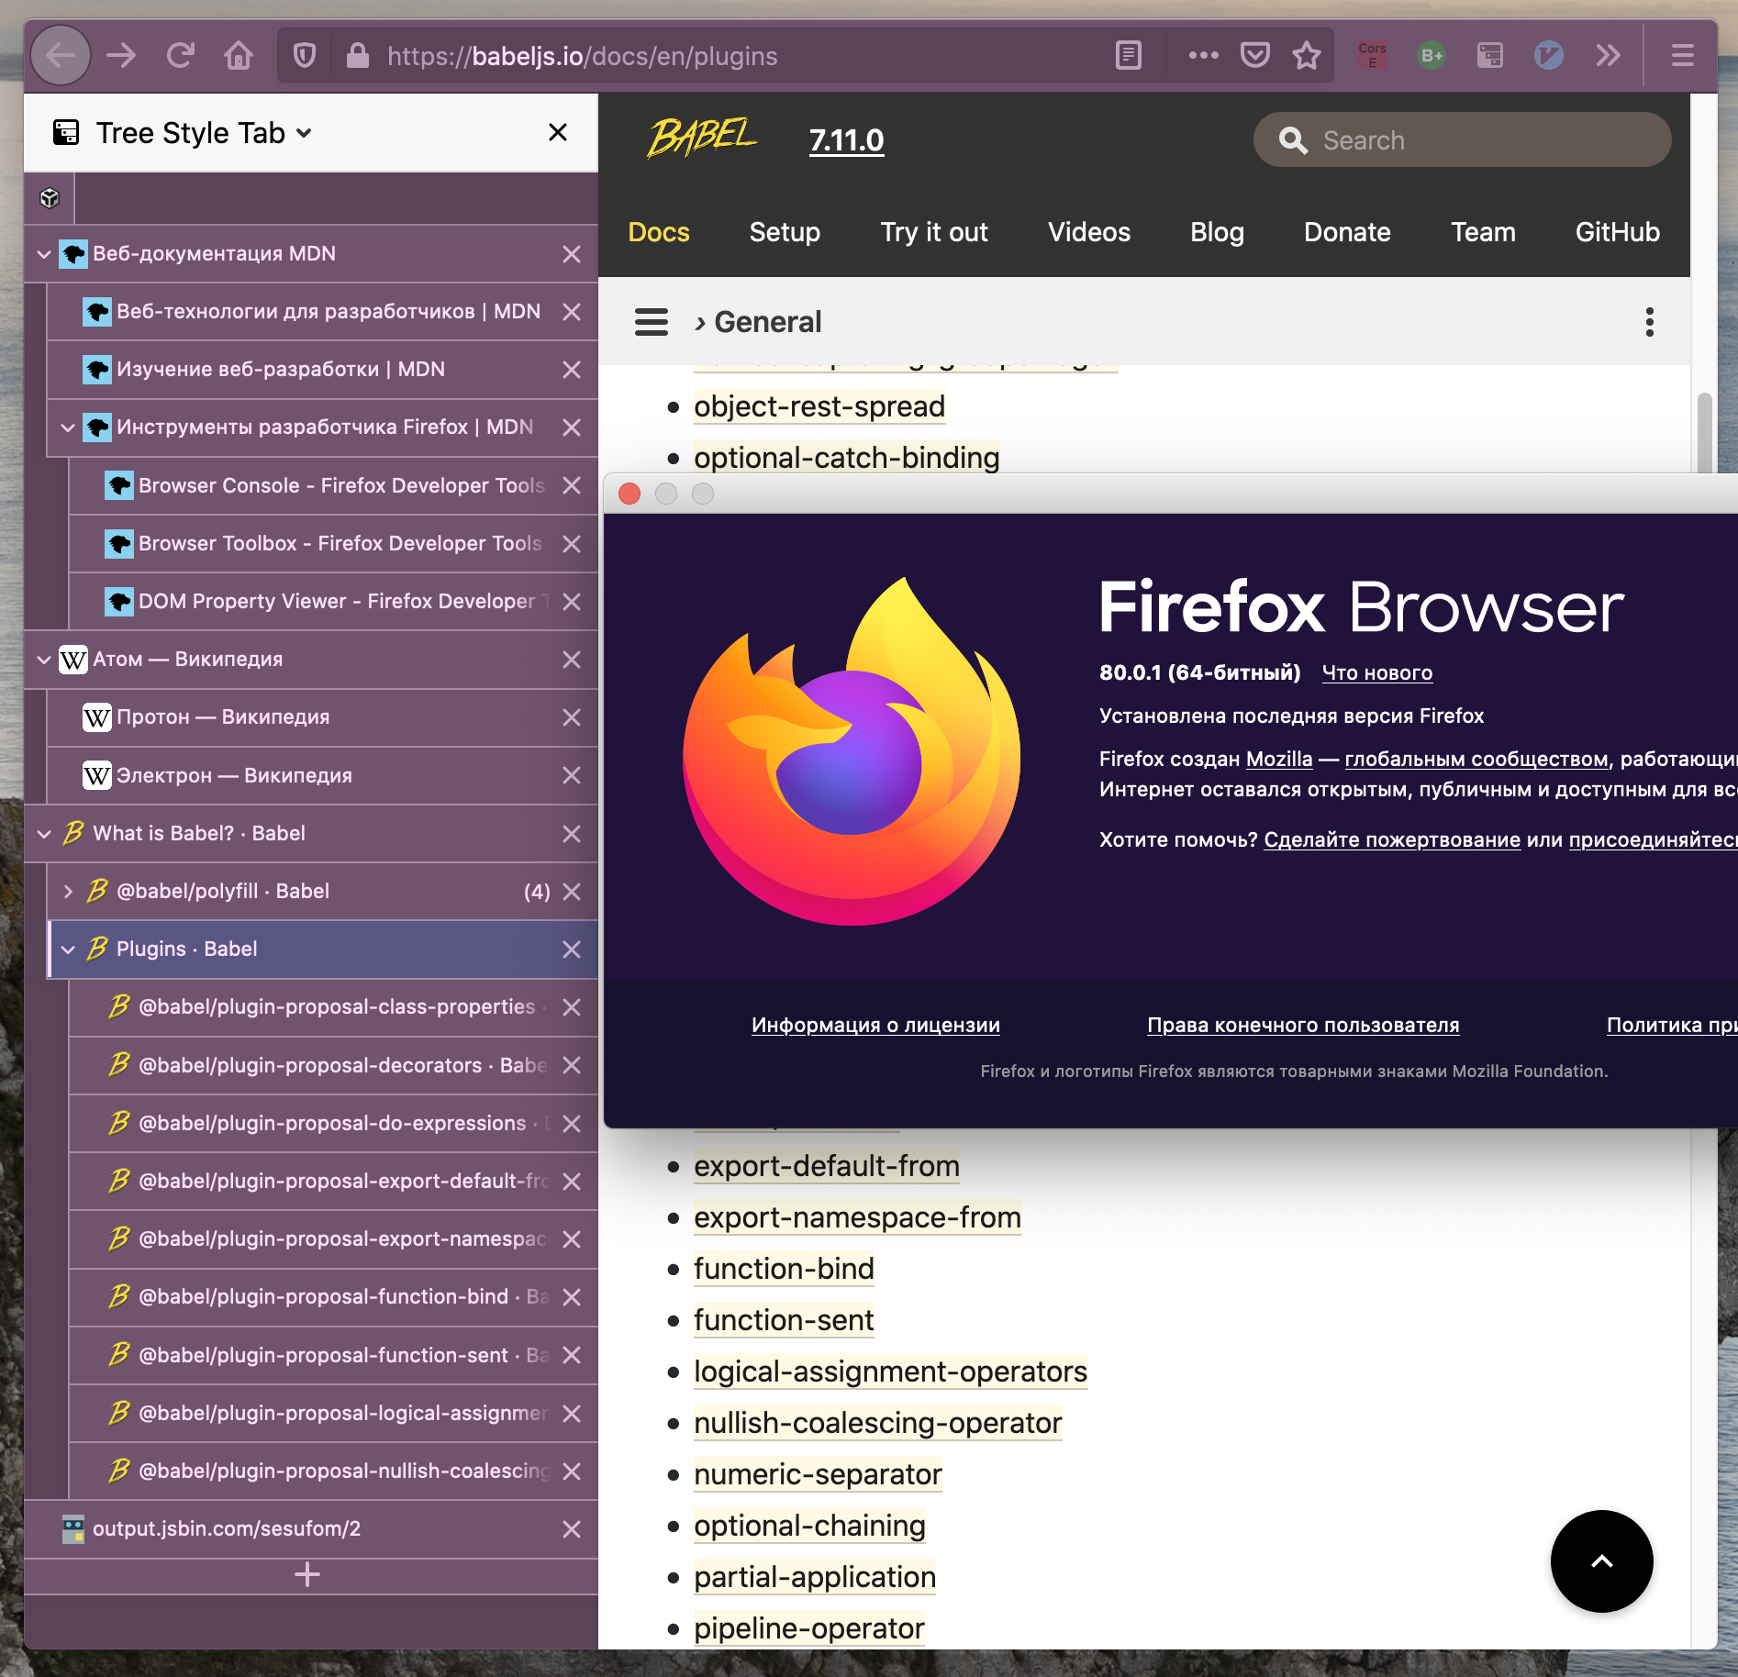This screenshot has height=1677, width=1738.
Task: Open the Videos menu item
Action: [x=1088, y=232]
